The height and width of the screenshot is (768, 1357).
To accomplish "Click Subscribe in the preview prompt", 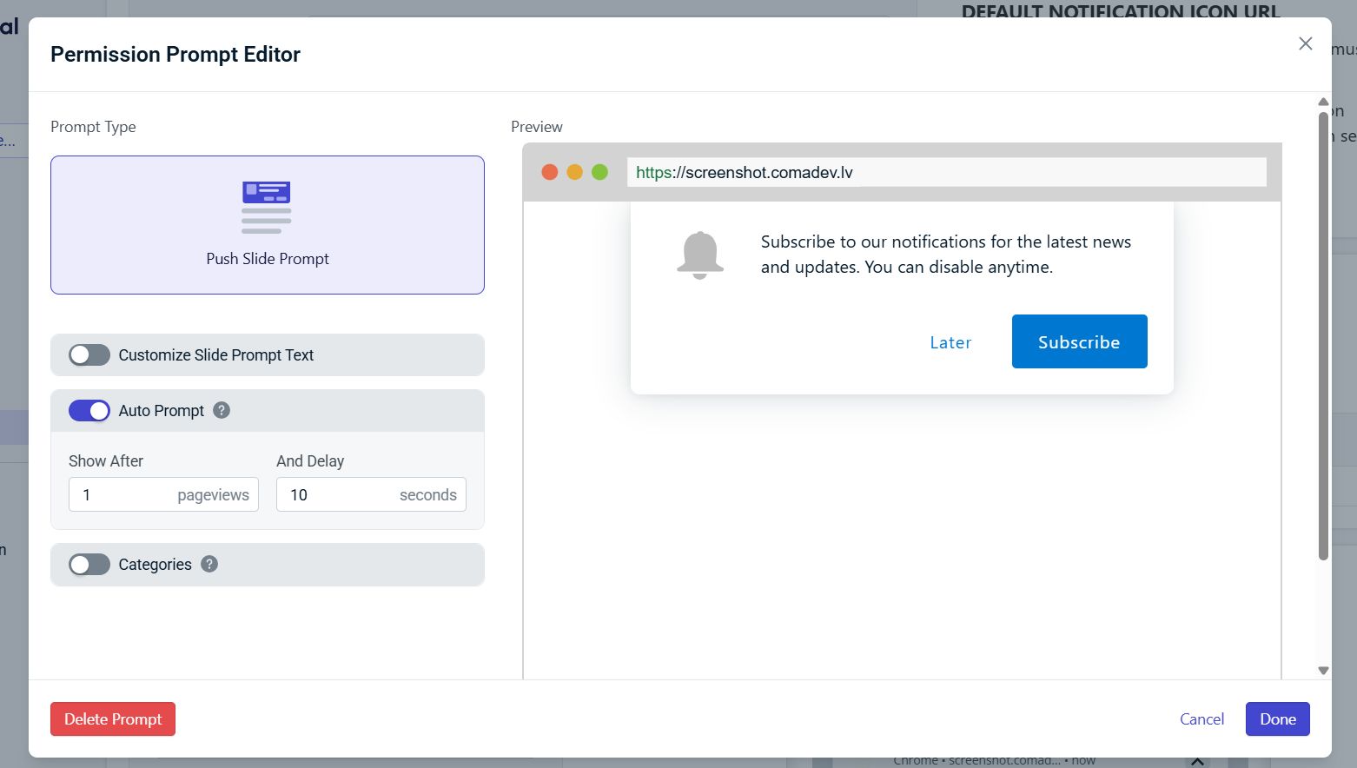I will coord(1079,341).
